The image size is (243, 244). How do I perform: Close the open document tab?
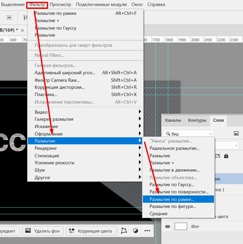(22, 30)
